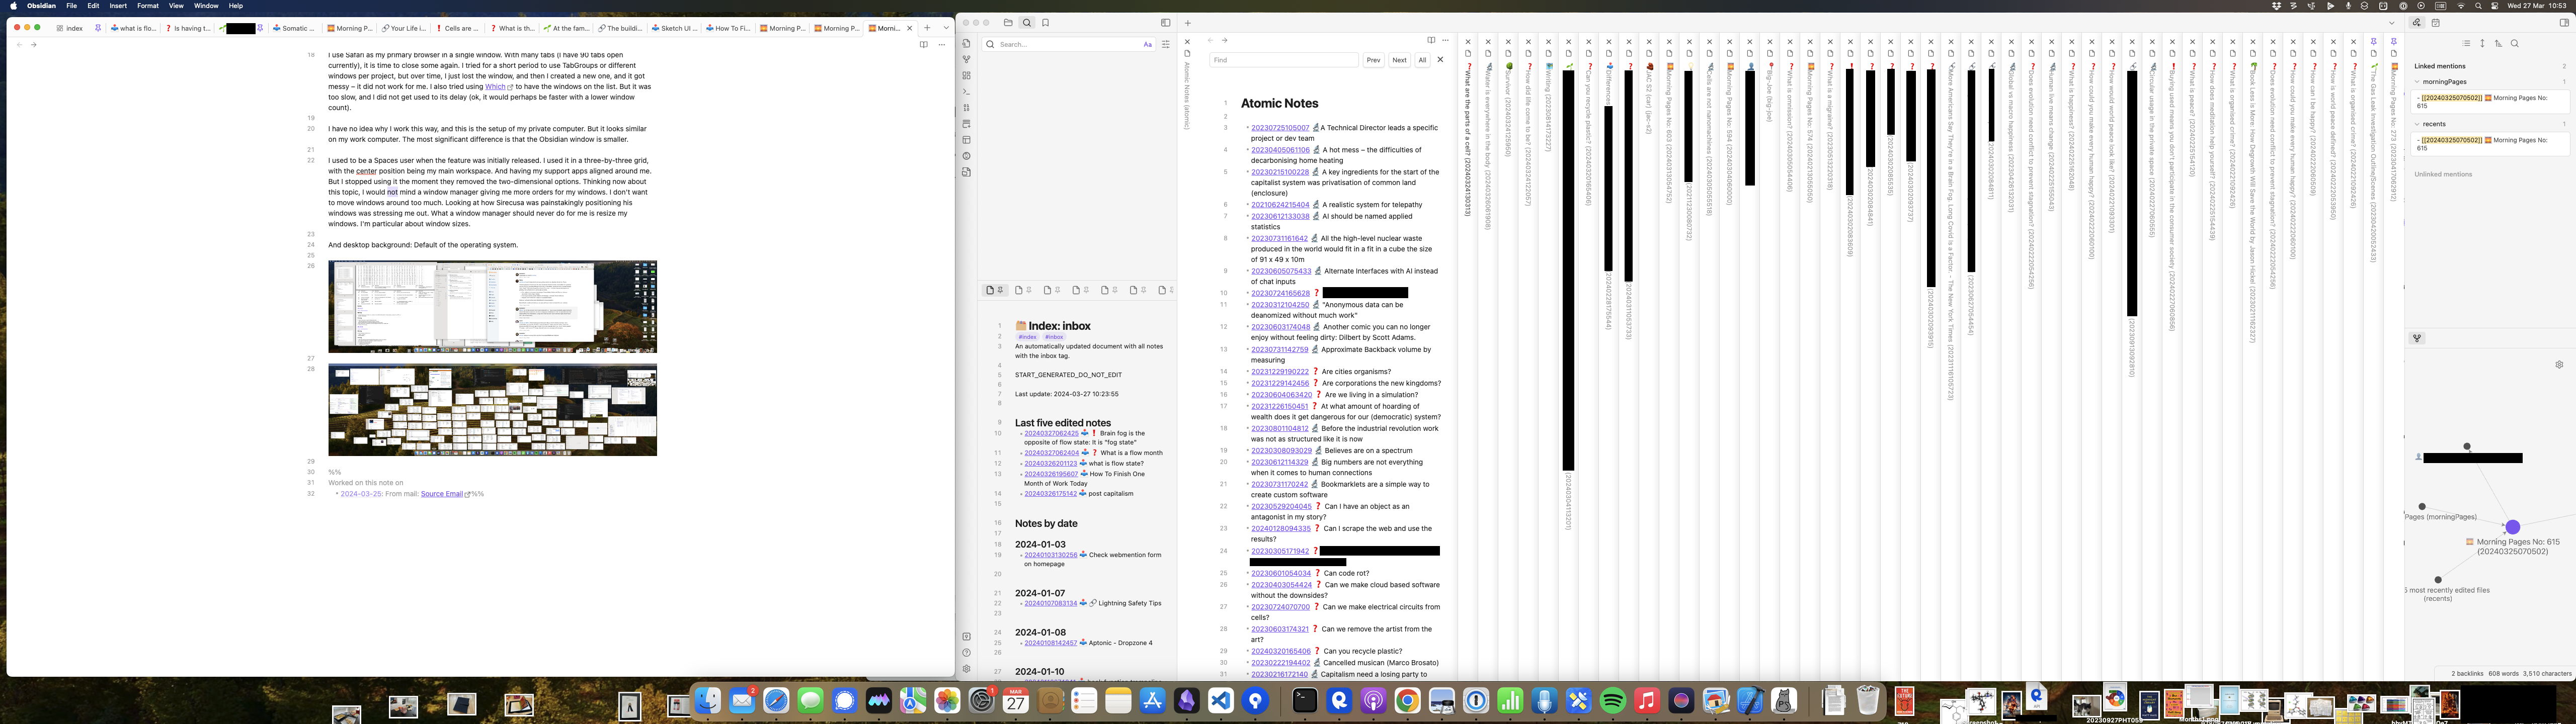
Task: Toggle Match case 'Aa' in search
Action: pos(1147,44)
